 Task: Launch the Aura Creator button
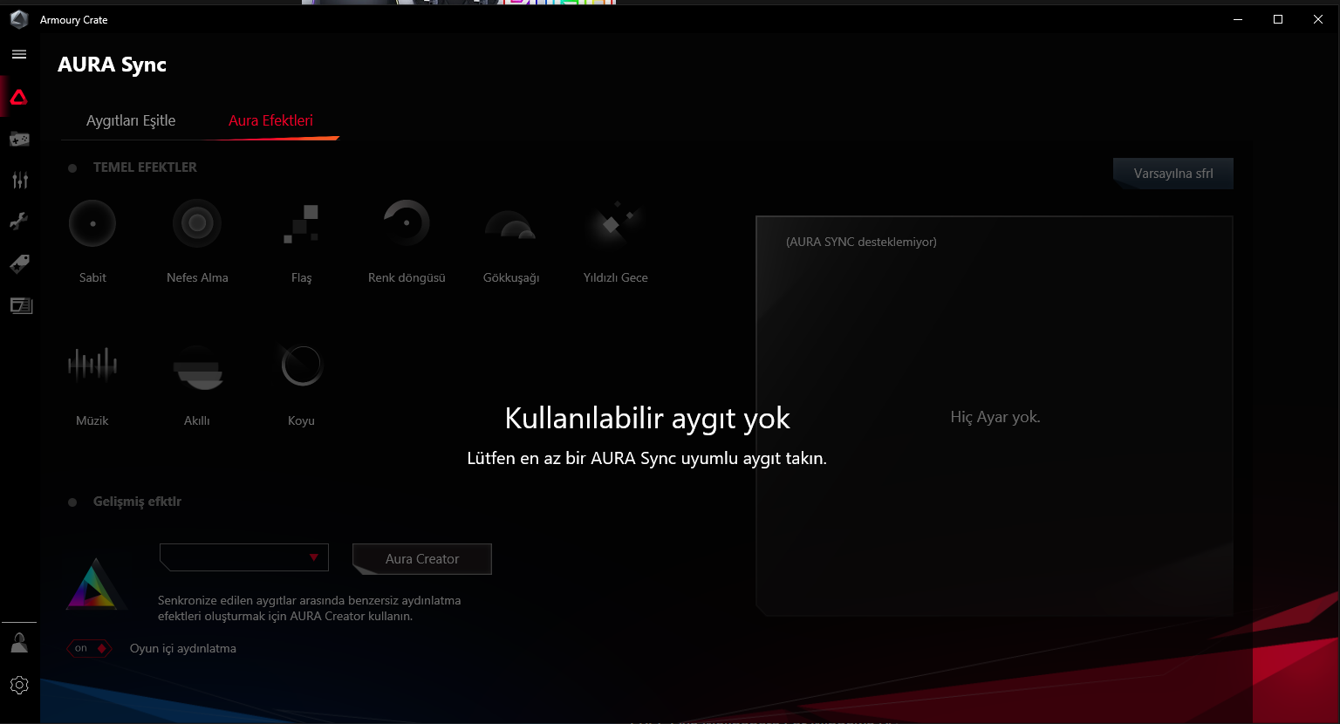pos(422,559)
